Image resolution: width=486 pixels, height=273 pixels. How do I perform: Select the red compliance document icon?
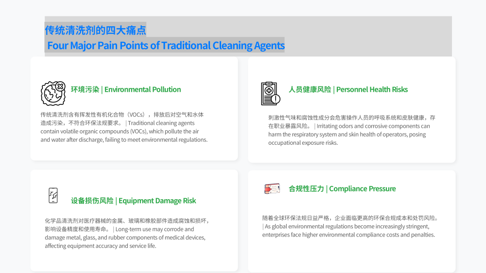tap(272, 188)
